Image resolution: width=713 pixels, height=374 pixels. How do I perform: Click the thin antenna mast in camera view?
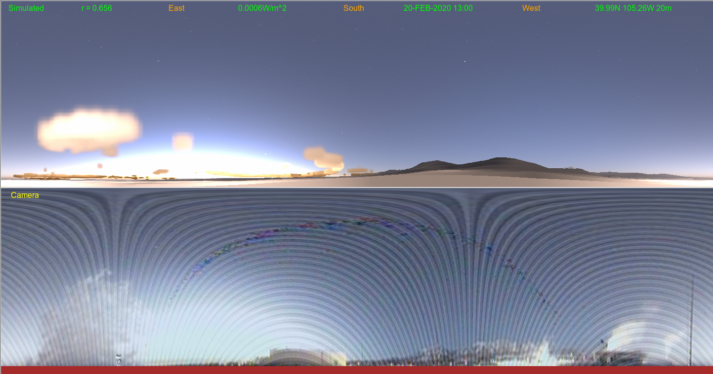tap(691, 321)
